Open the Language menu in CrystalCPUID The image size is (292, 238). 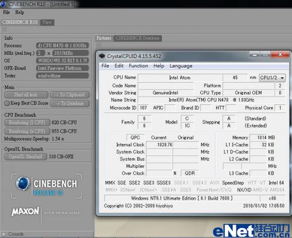[181, 66]
